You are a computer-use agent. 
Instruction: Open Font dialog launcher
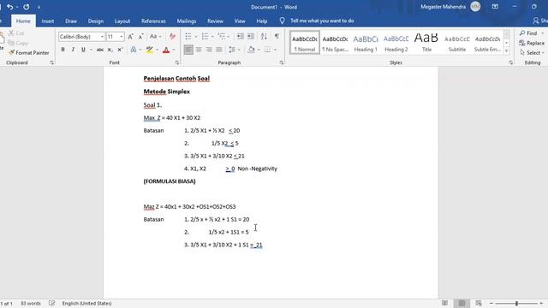point(177,62)
